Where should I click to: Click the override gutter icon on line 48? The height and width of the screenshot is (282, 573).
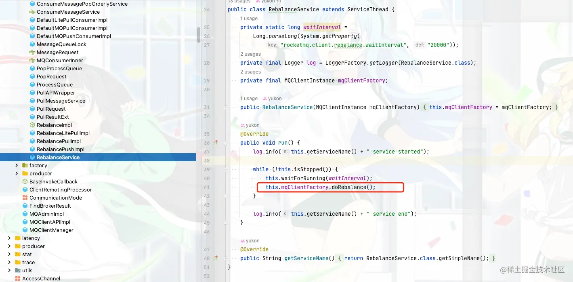(x=216, y=258)
